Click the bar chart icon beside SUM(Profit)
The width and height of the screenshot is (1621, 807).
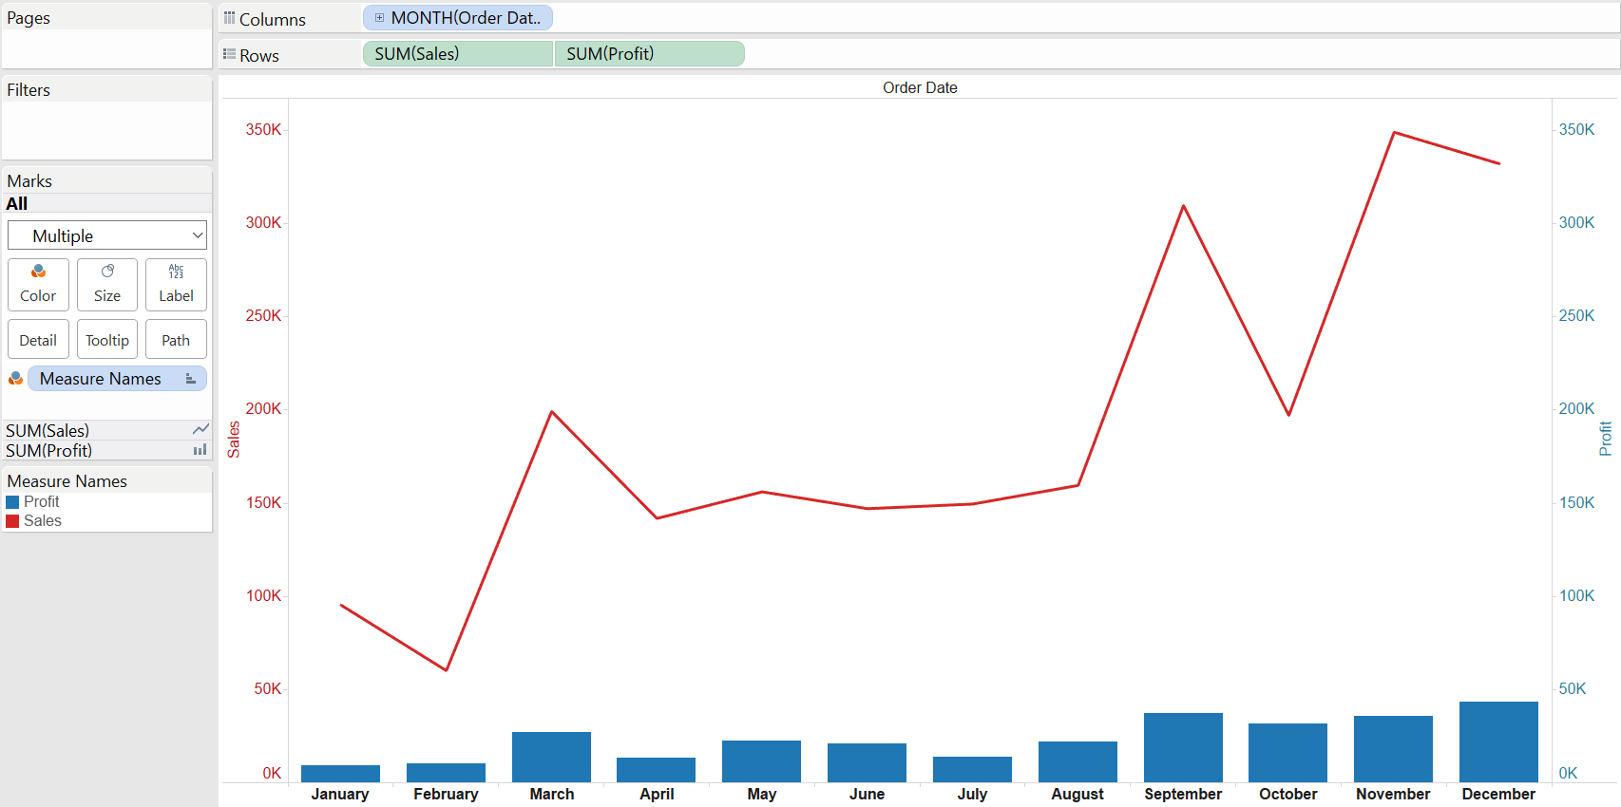200,450
